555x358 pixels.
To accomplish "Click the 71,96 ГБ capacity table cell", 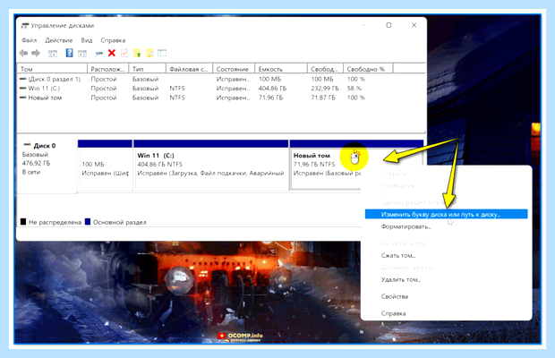I will (270, 98).
